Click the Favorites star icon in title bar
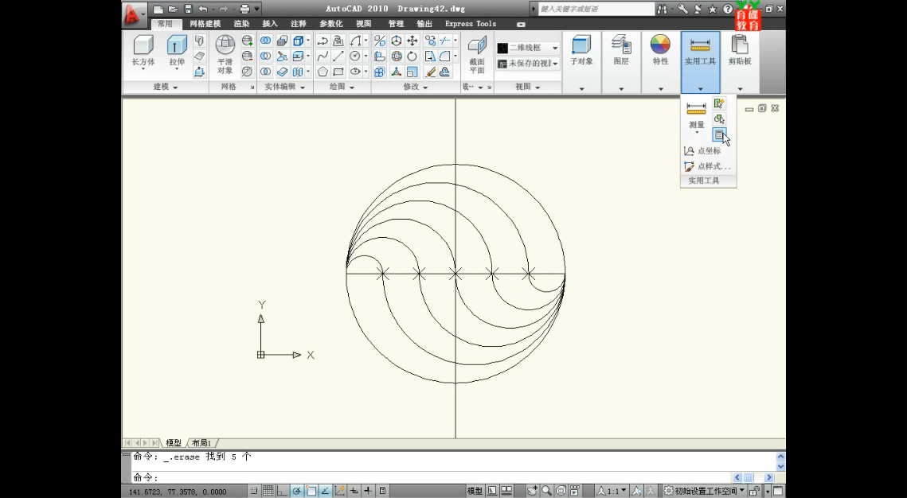The image size is (907, 498). pos(713,9)
